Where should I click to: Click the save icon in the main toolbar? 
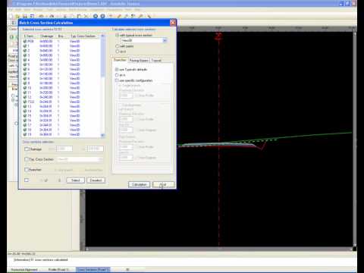pyautogui.click(x=25, y=16)
